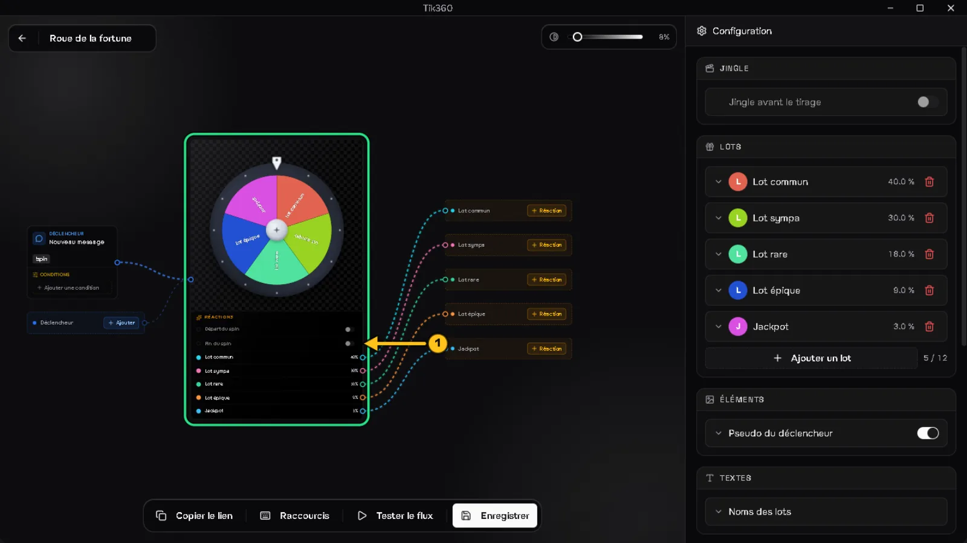Click the Configuration gear icon
The image size is (967, 543).
pos(702,31)
